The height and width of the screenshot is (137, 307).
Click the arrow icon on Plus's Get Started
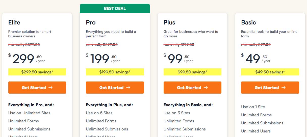tap(206, 88)
